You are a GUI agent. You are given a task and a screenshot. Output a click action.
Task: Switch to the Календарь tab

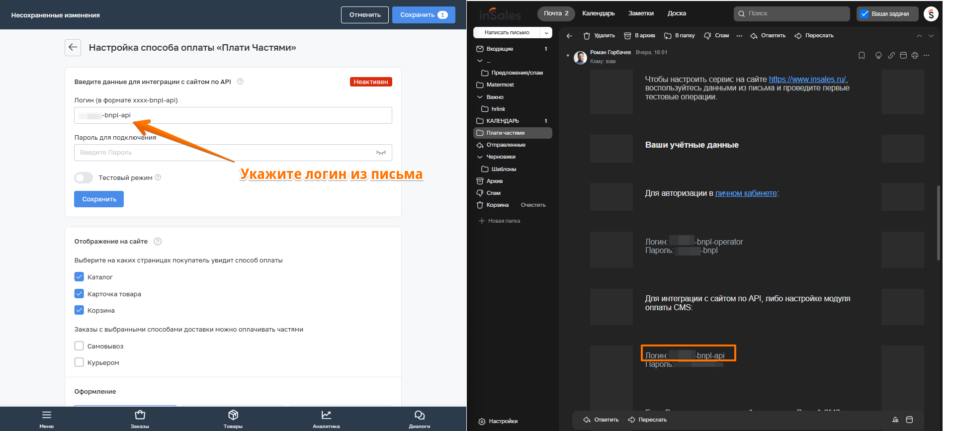coord(598,13)
